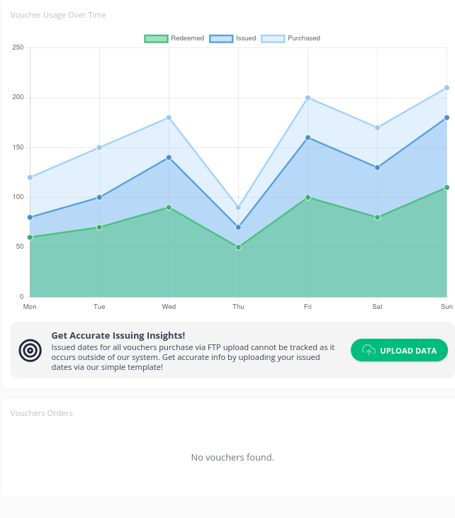Hide the Redeemed dataset via legend label
Image resolution: width=455 pixels, height=518 pixels.
pyautogui.click(x=187, y=38)
